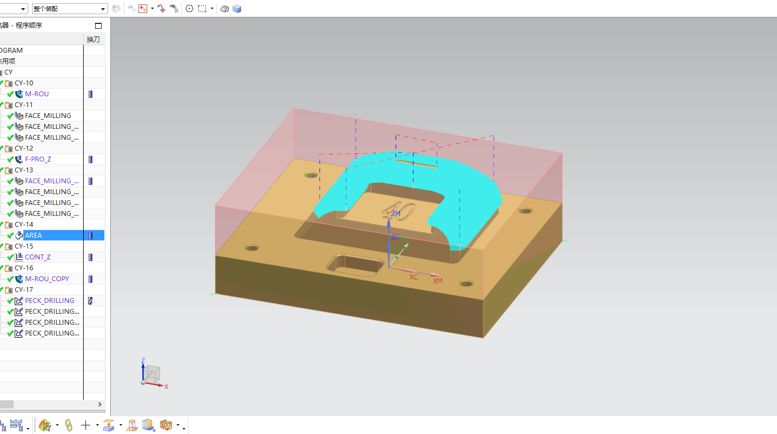The height and width of the screenshot is (434, 777).
Task: Click the navigator horizontal scrollbar right arrow
Action: click(99, 405)
